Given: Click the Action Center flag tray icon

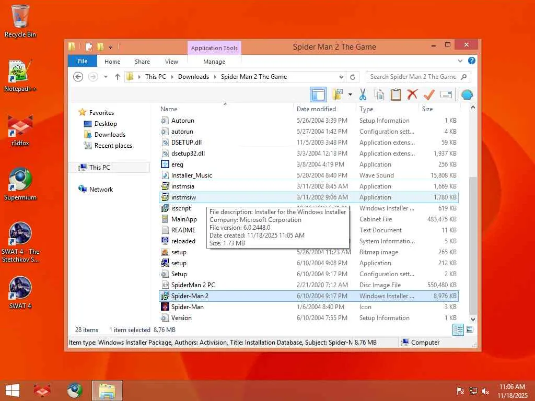Looking at the screenshot, I should [x=460, y=391].
